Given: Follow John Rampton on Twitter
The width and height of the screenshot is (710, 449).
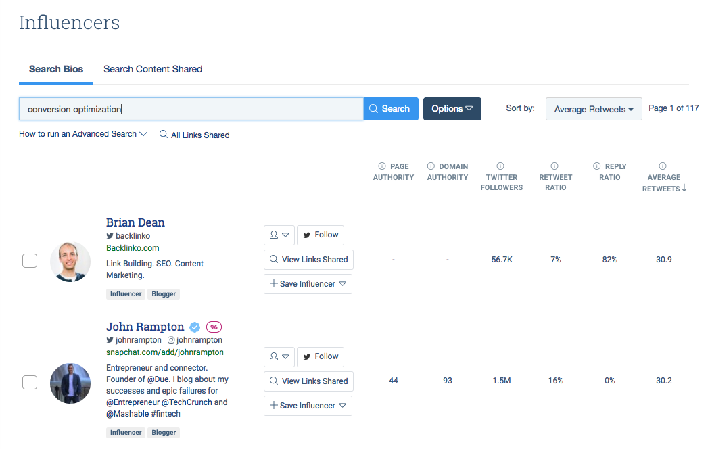Looking at the screenshot, I should point(321,356).
